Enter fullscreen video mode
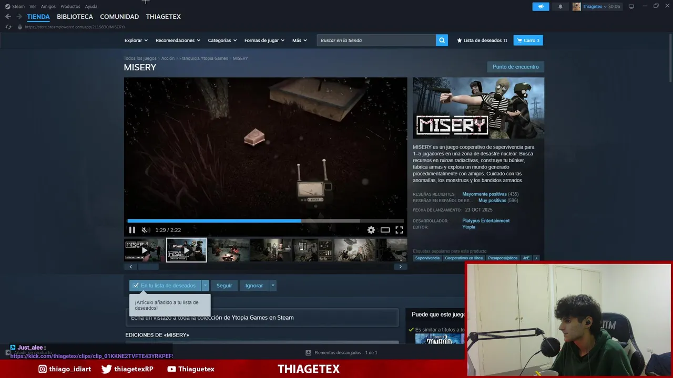This screenshot has width=673, height=378. pos(399,230)
